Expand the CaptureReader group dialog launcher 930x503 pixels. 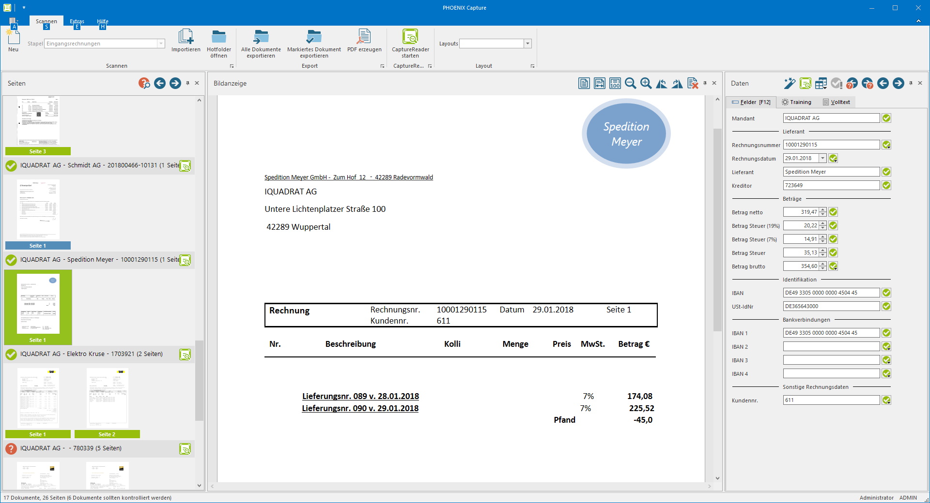(x=430, y=66)
